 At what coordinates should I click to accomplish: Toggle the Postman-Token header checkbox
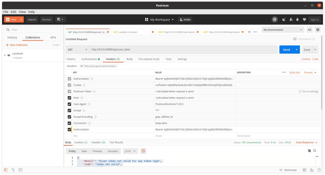(69, 91)
